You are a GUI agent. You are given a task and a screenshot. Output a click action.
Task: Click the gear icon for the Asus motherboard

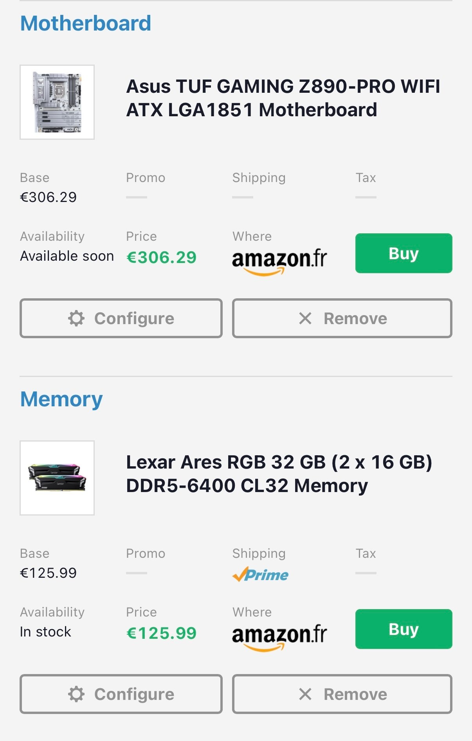point(76,318)
